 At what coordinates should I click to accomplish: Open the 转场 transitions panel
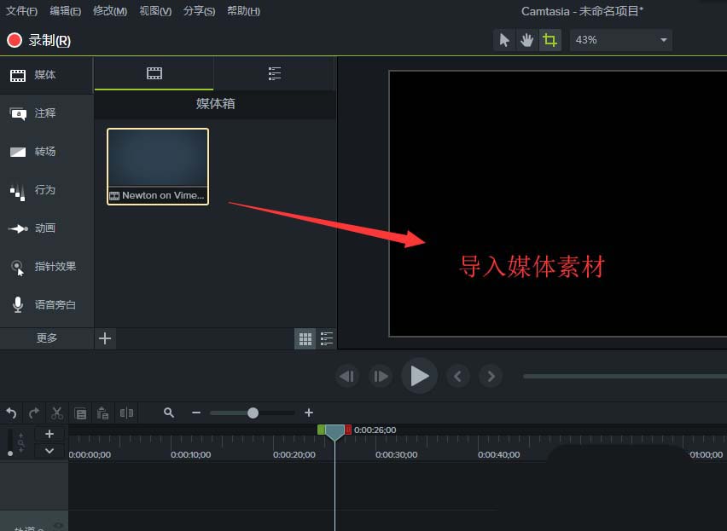[x=45, y=152]
